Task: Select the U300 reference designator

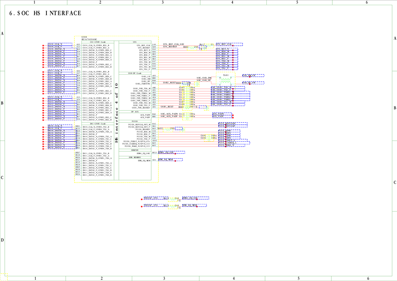Action: pos(84,37)
